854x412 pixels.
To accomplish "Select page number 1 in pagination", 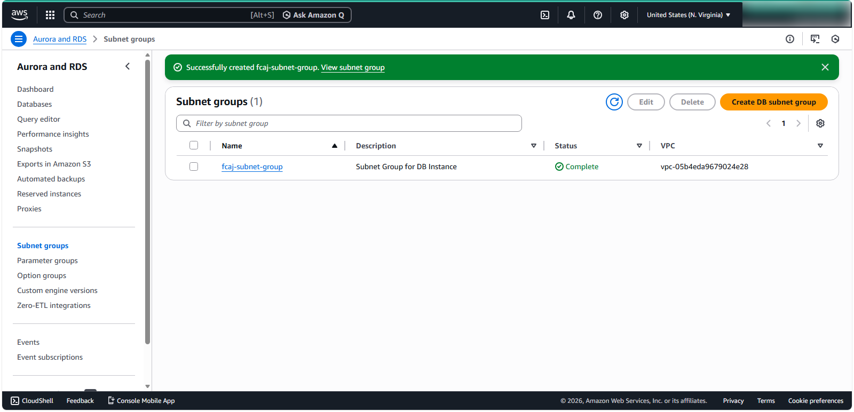I will point(784,123).
